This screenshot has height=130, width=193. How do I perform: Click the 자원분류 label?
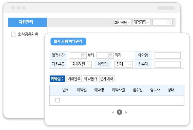click(x=58, y=64)
